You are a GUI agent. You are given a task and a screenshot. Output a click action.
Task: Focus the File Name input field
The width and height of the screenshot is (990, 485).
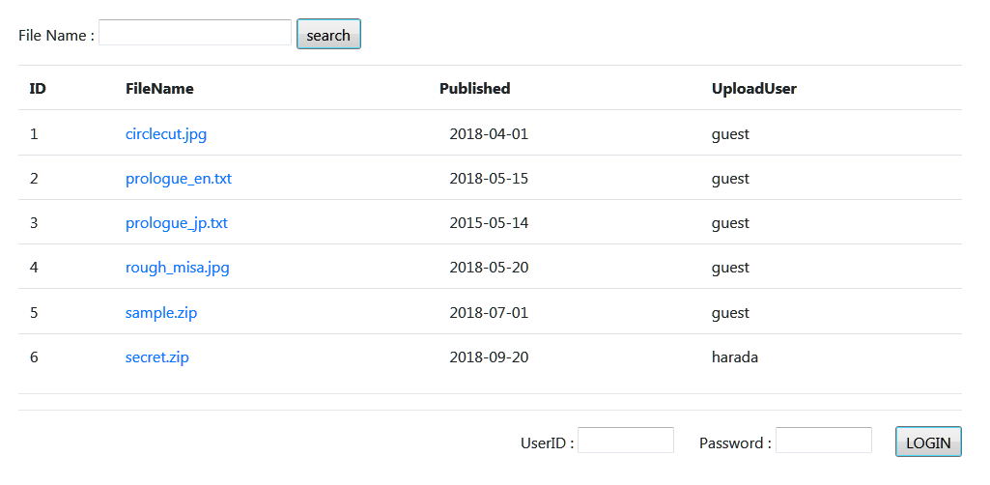pyautogui.click(x=195, y=32)
